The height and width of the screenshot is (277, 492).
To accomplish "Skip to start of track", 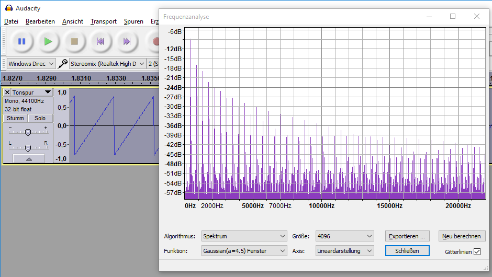I will (x=100, y=41).
